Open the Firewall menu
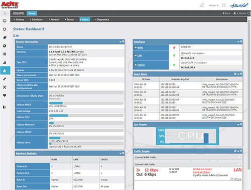251x190 pixels. tap(54, 19)
